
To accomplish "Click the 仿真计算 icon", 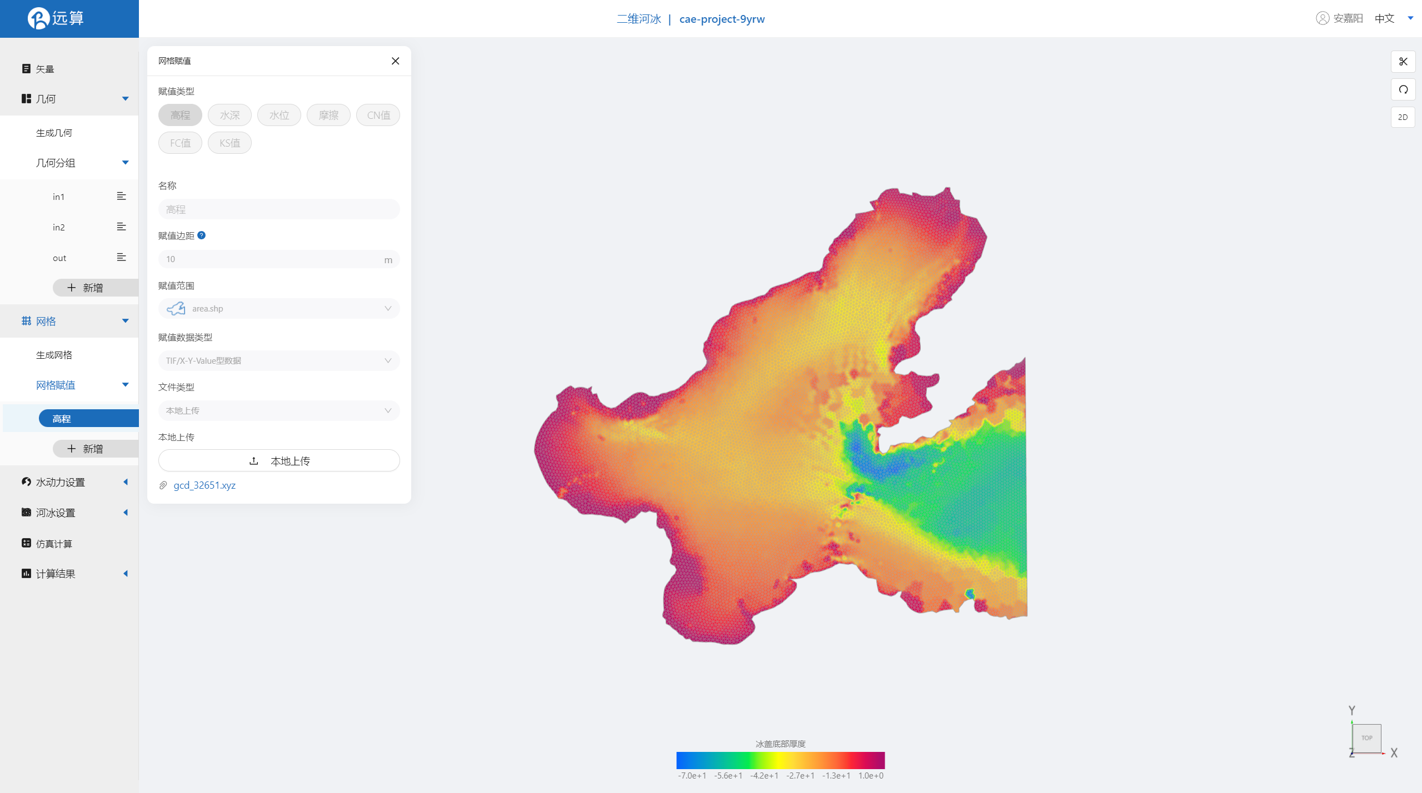I will point(26,543).
